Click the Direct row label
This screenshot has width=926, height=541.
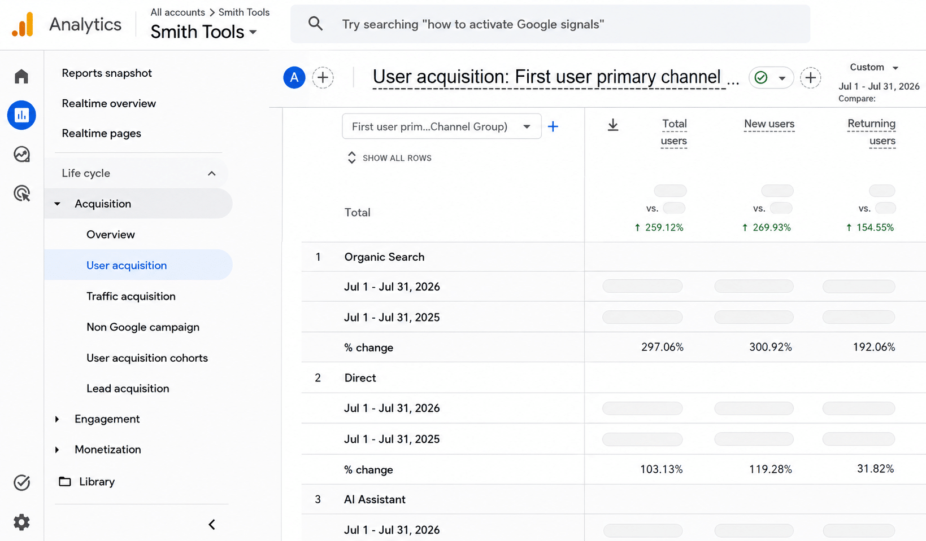pos(360,378)
